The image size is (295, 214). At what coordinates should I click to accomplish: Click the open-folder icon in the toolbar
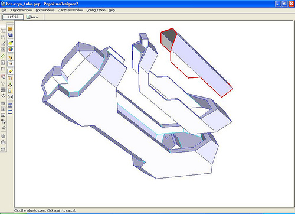pos(10,29)
